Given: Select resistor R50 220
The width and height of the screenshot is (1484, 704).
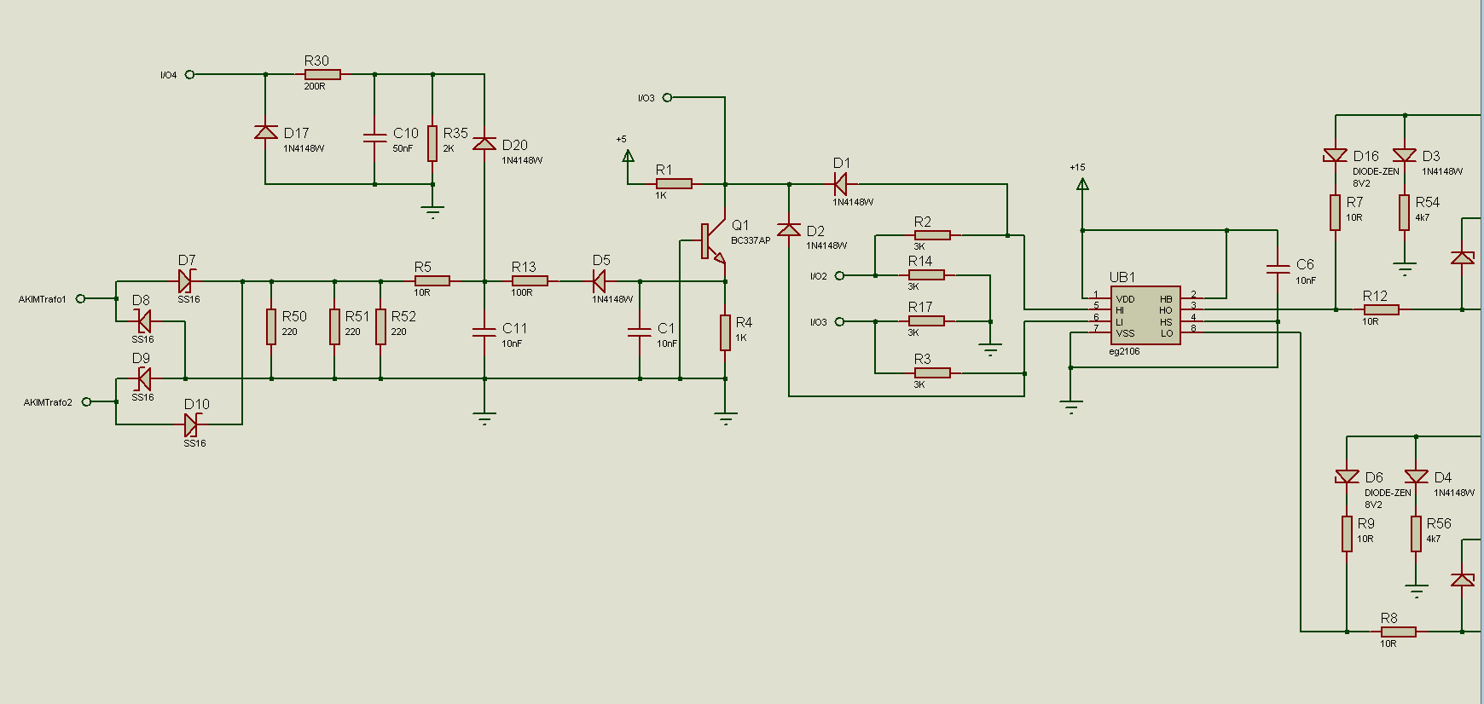Looking at the screenshot, I should (x=271, y=327).
